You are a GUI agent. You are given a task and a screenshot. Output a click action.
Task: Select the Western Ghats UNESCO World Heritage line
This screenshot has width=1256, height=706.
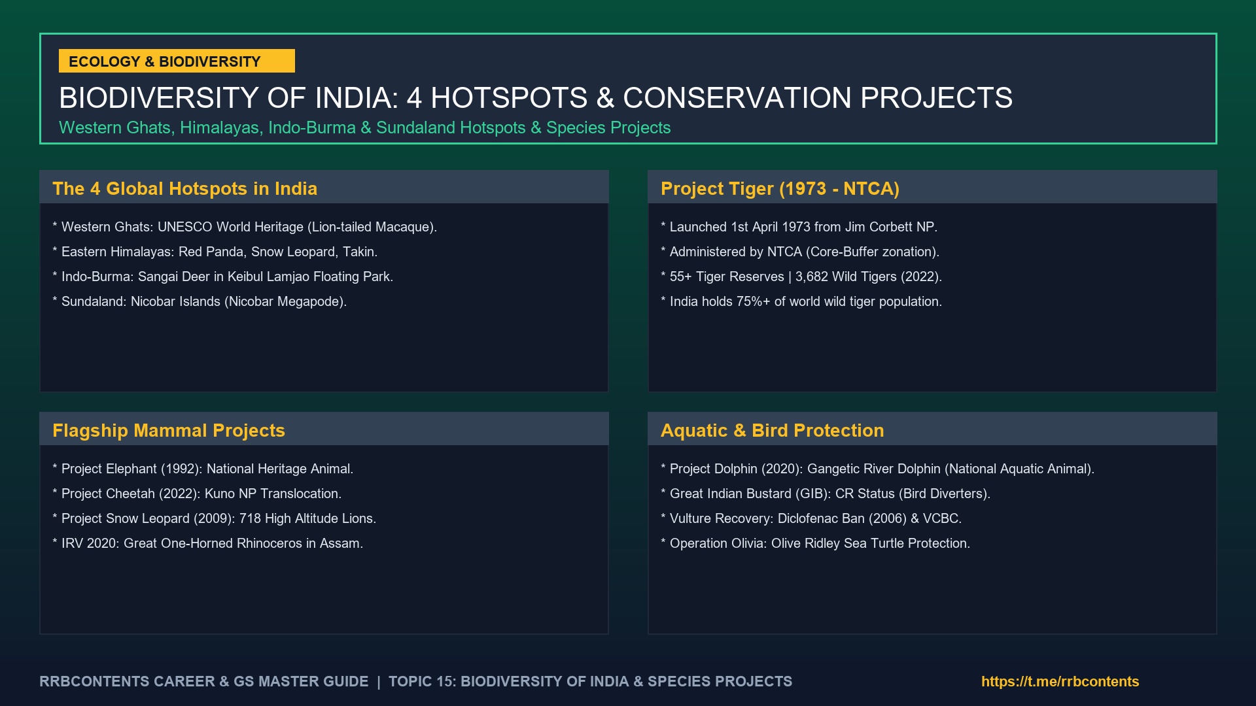245,227
